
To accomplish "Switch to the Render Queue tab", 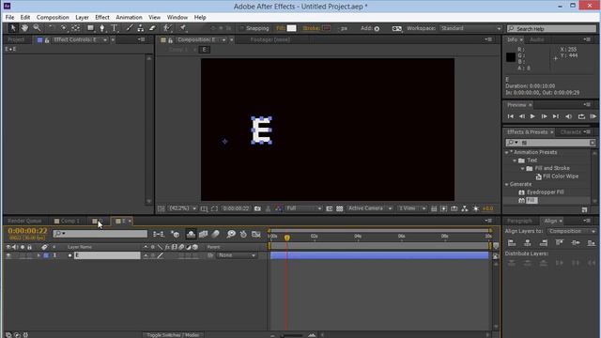I will (24, 222).
